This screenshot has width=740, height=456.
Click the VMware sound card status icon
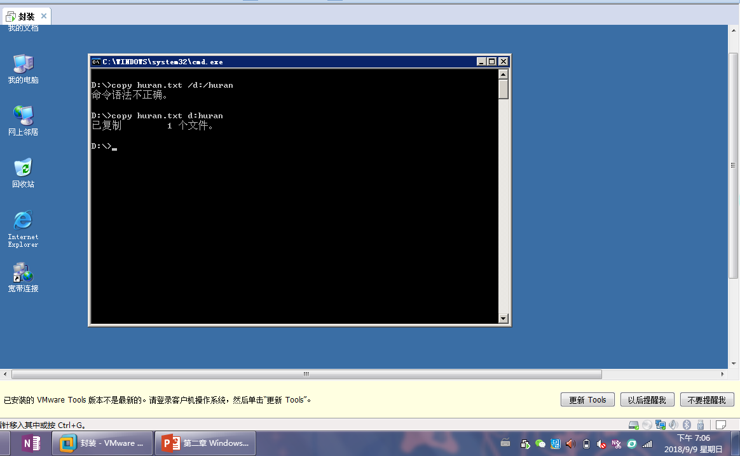(x=673, y=425)
